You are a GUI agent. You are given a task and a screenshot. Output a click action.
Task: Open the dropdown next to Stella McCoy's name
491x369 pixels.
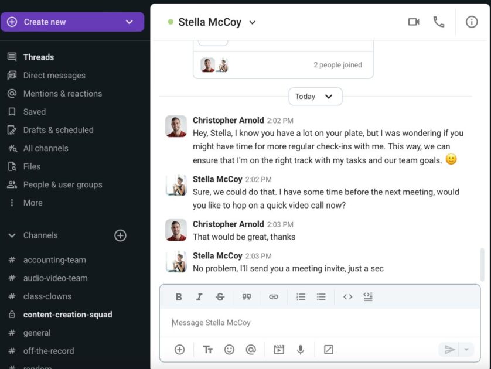(x=253, y=22)
